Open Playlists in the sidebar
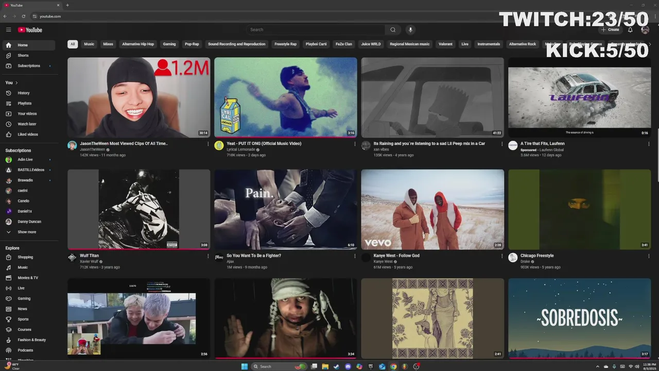 28,103
